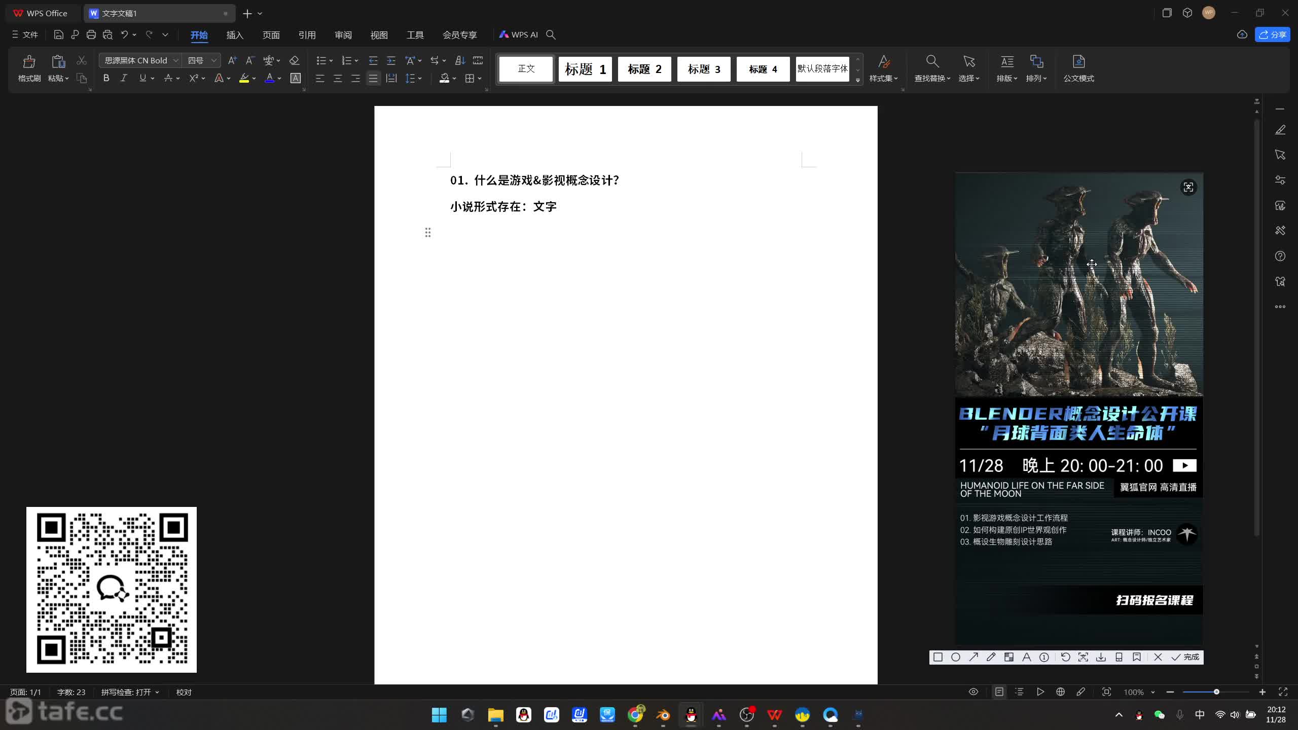Click the screenshot tool download/save icon

[1101, 657]
